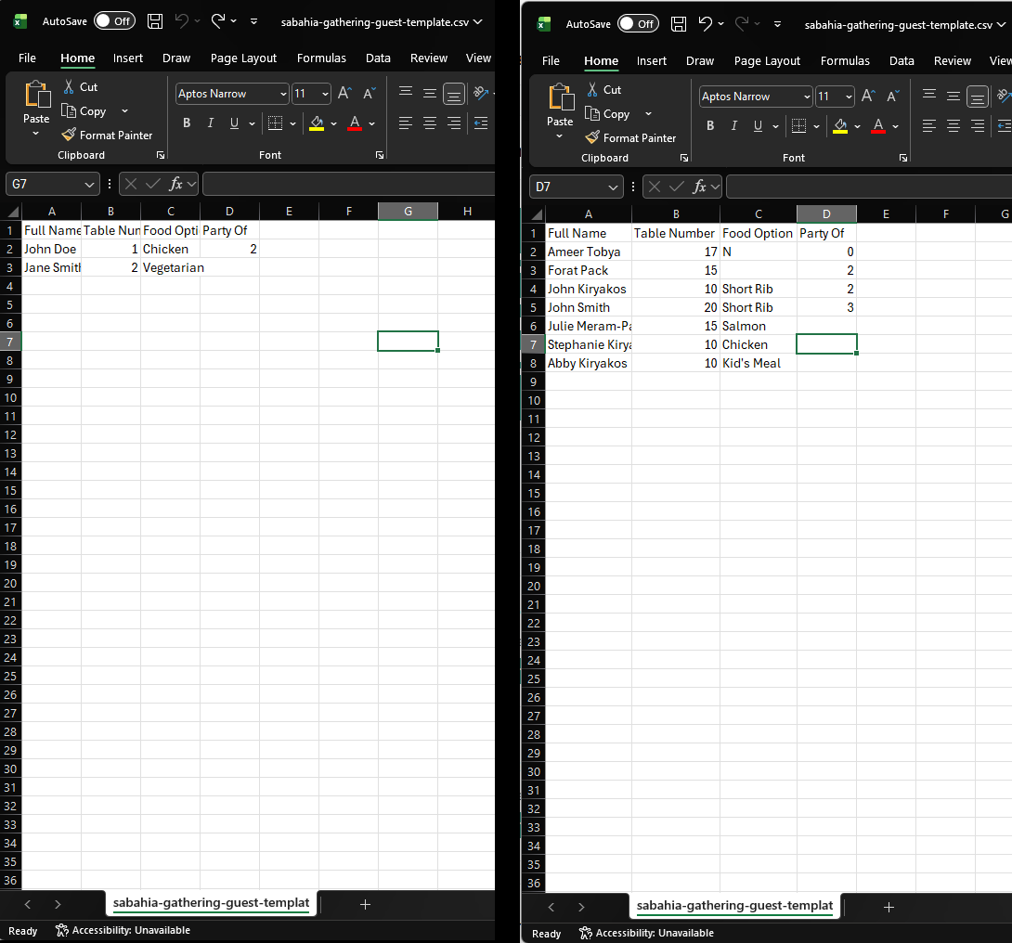This screenshot has height=943, width=1012.
Task: Click the Save icon in the Quick Access Toolbar
Action: pyautogui.click(x=154, y=20)
